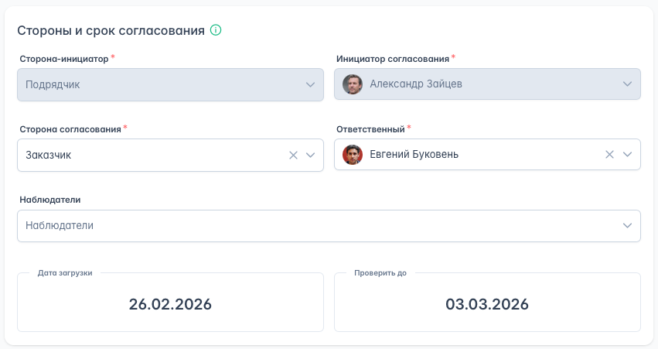Expand the Наблюдатели dropdown chevron
The width and height of the screenshot is (658, 349).
tap(627, 226)
